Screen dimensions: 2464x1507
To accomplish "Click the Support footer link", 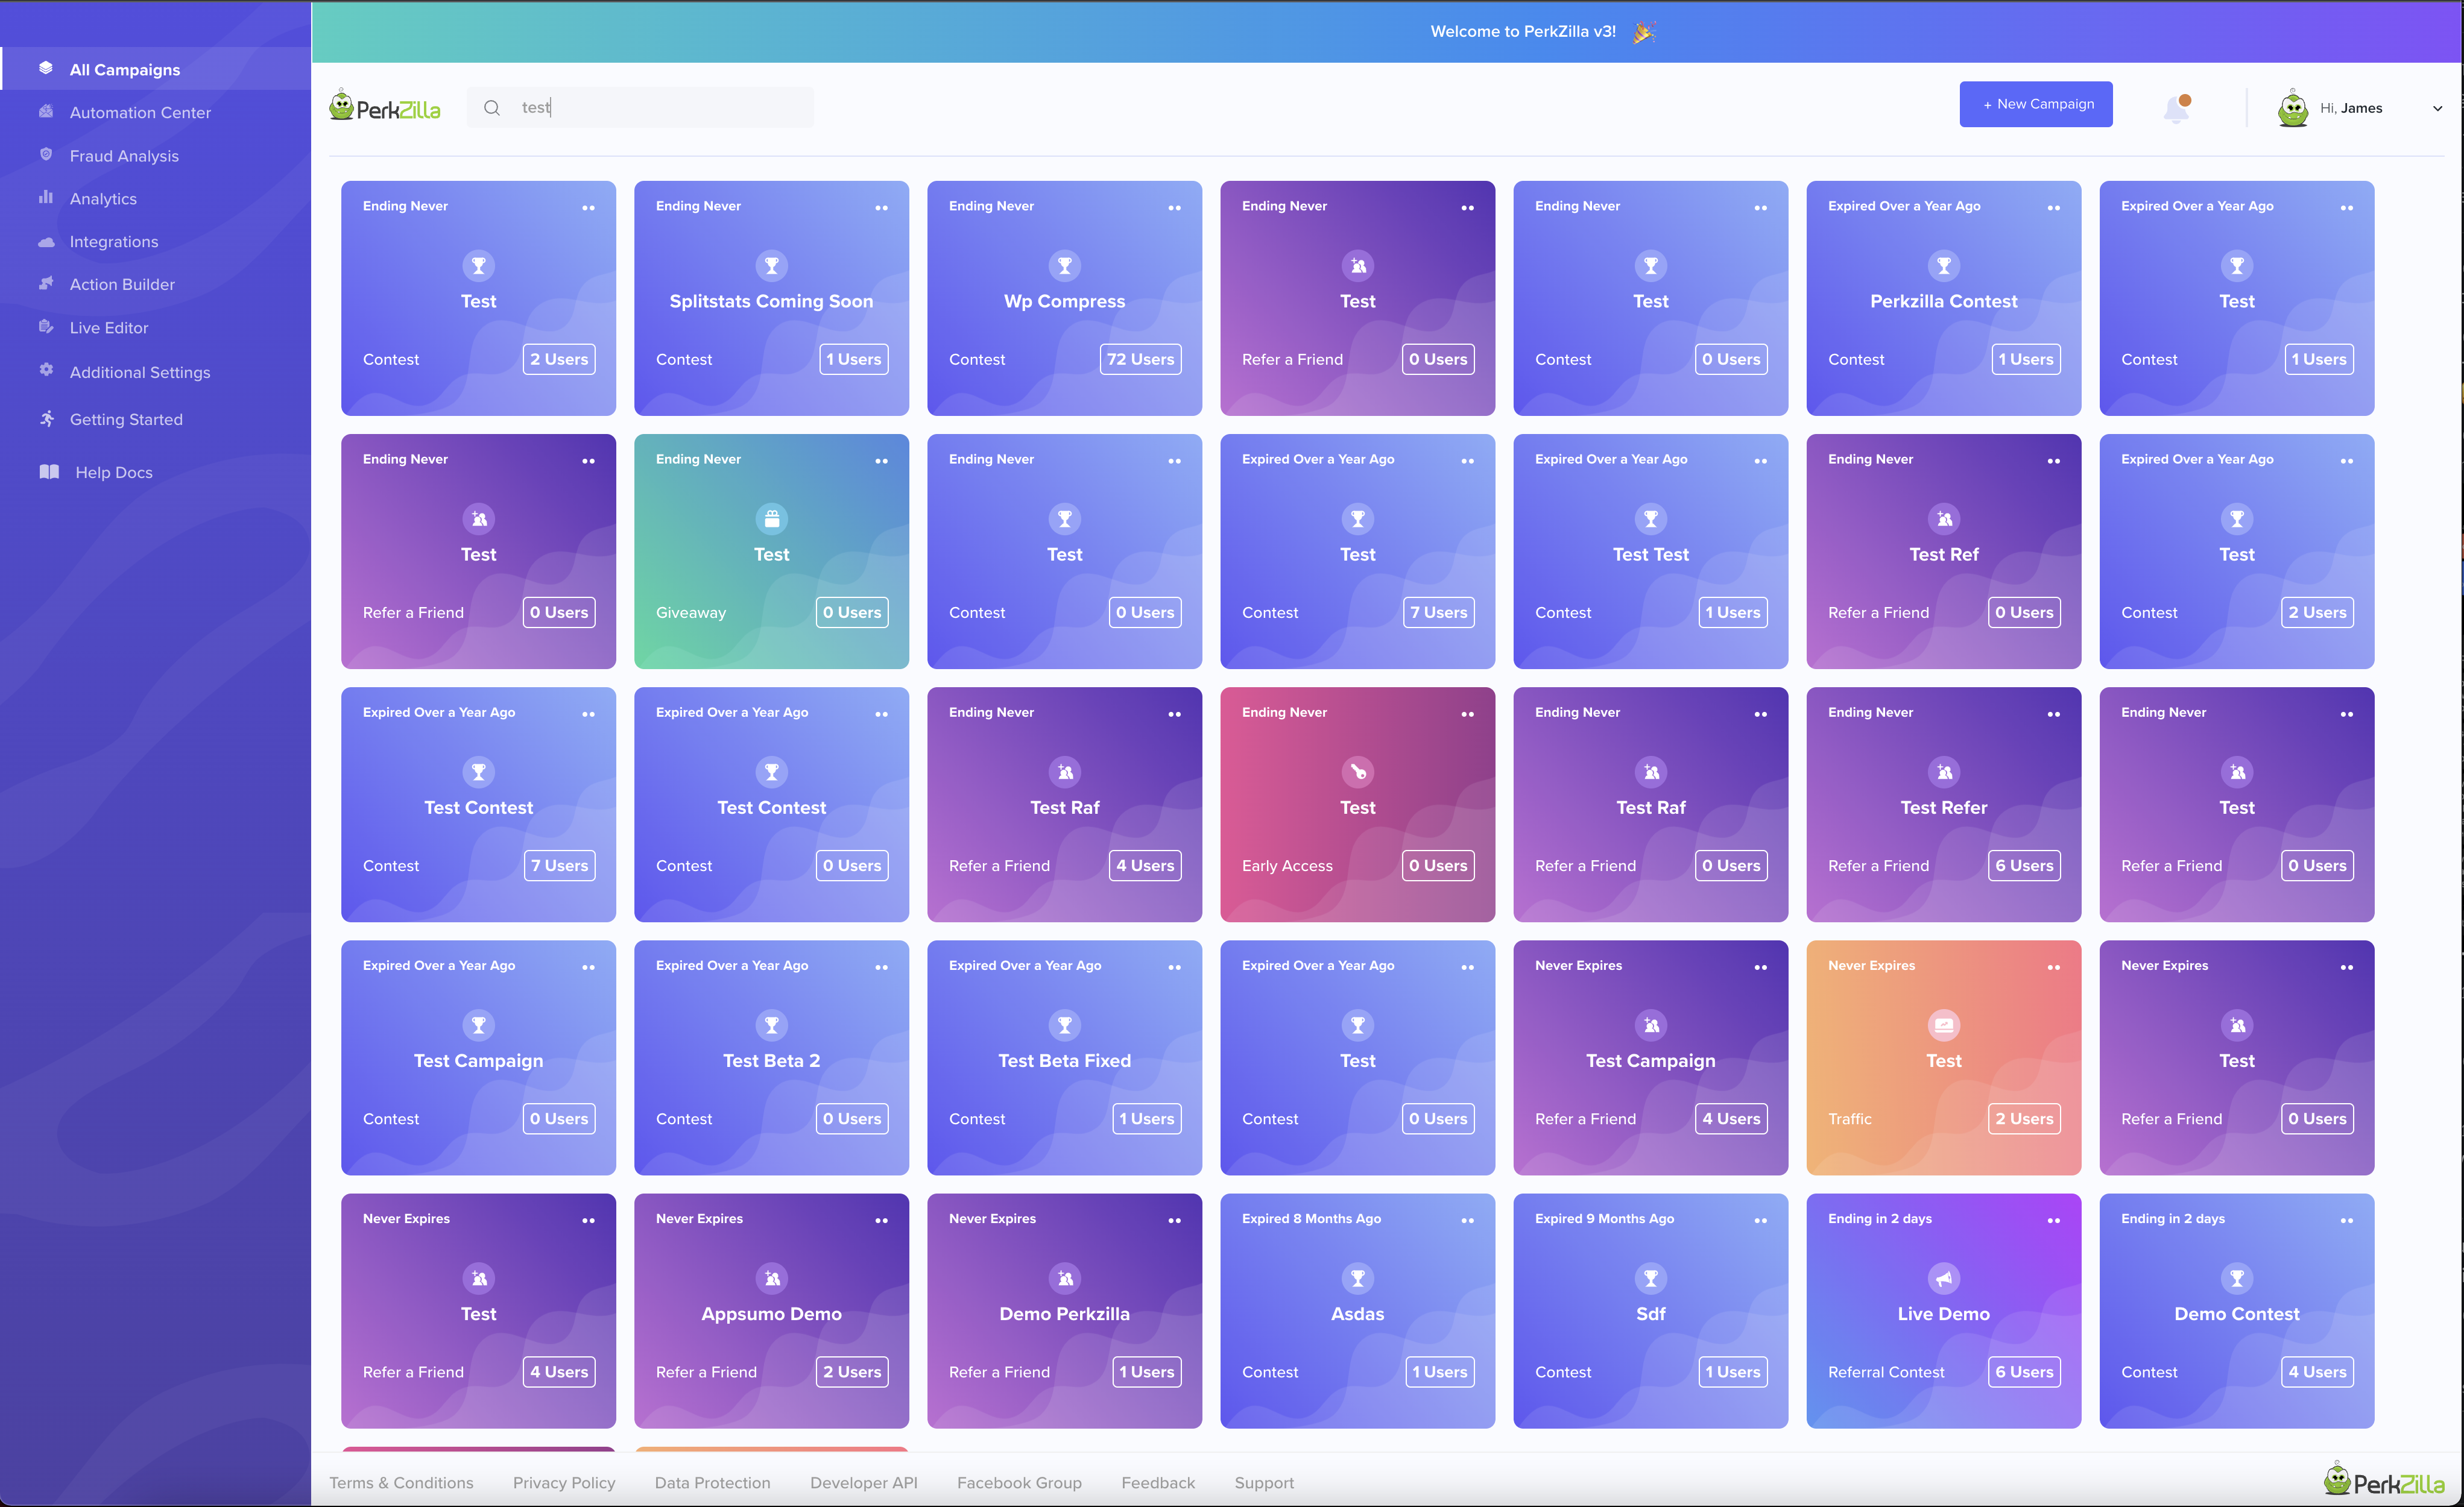I will [x=1264, y=1482].
